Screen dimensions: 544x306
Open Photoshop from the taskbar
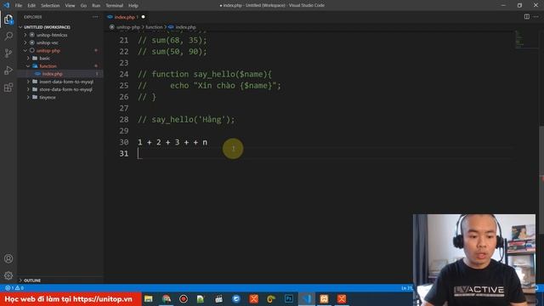pos(289,298)
